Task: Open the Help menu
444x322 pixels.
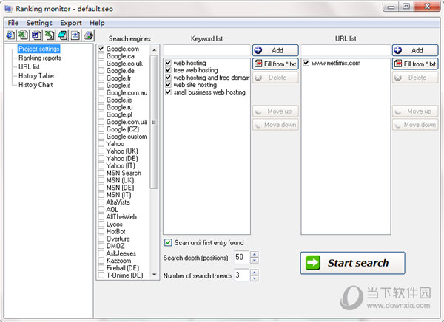Action: 97,23
